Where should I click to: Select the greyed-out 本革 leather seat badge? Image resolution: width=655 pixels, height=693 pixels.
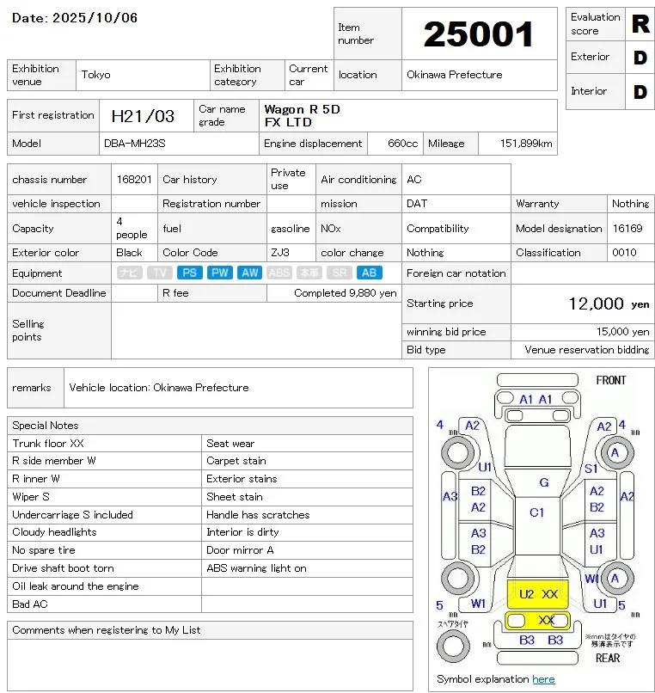pos(309,273)
